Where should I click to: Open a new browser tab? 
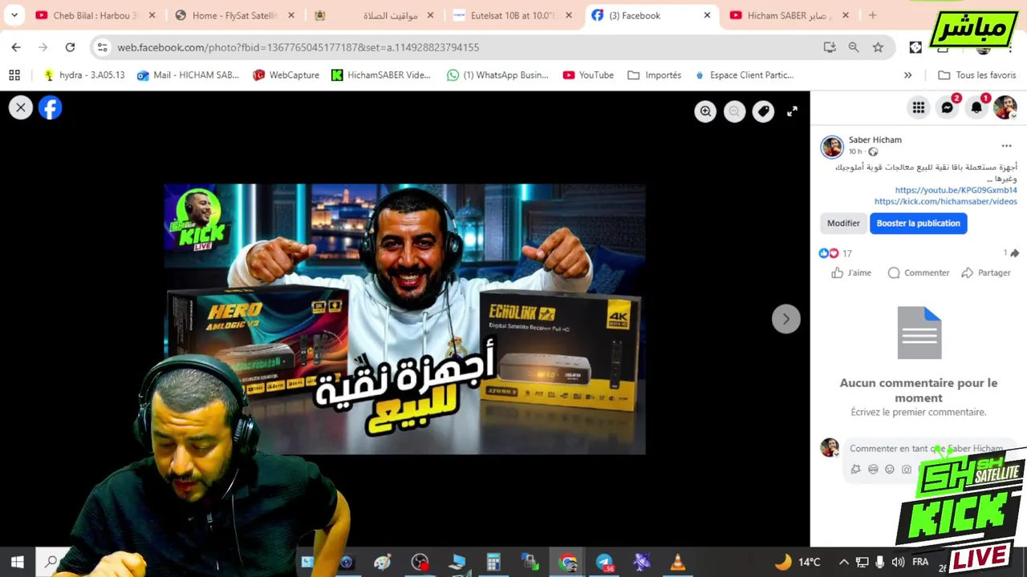872,15
